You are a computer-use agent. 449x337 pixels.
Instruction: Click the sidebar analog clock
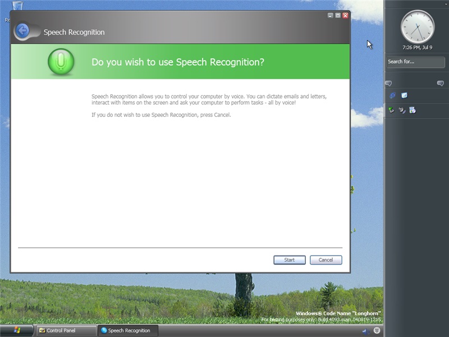click(418, 27)
